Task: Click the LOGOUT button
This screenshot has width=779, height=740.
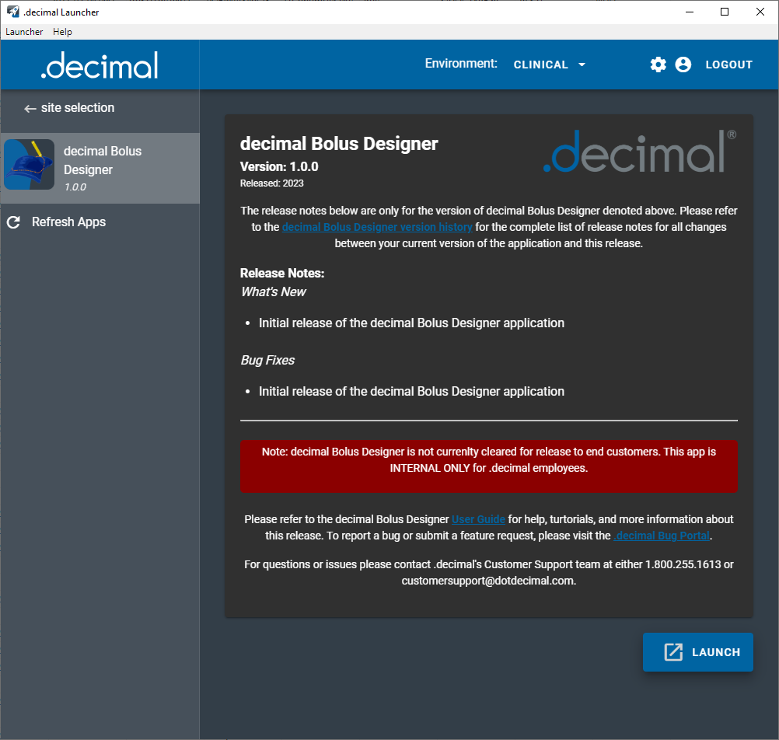Action: click(x=728, y=65)
